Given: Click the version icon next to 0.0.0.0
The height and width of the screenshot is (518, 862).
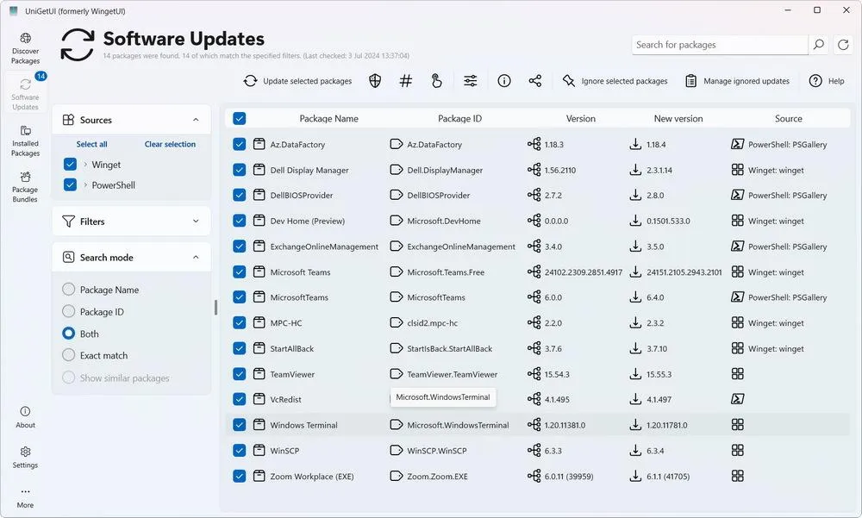Looking at the screenshot, I should point(534,221).
